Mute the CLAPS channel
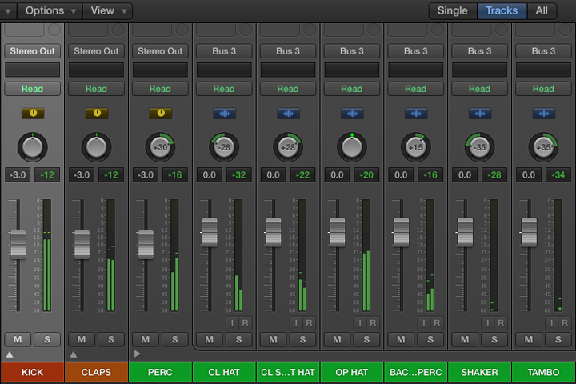The height and width of the screenshot is (384, 576). 82,339
